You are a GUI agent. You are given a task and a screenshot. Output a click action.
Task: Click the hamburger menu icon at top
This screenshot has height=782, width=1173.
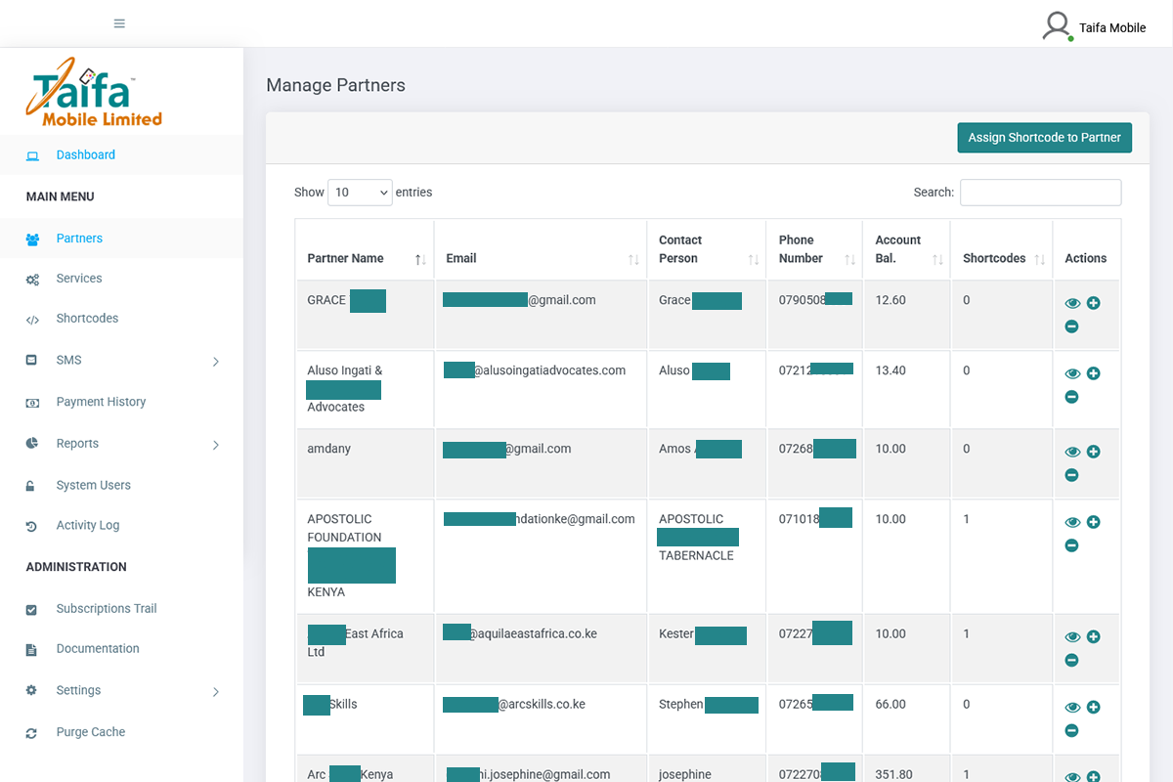[119, 23]
